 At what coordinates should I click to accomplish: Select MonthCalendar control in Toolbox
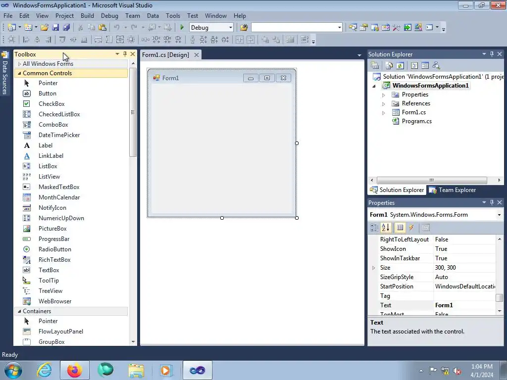tap(59, 197)
